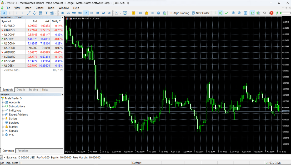
Task: Enable chart shift from right border
Action: [x=258, y=13]
